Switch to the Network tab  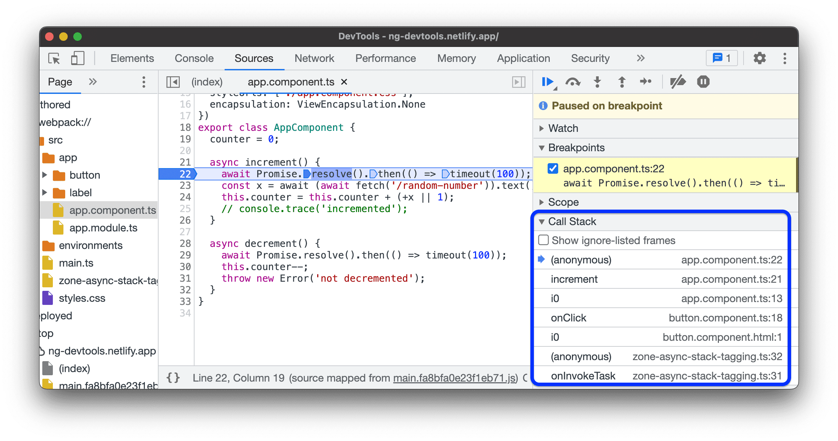(314, 58)
